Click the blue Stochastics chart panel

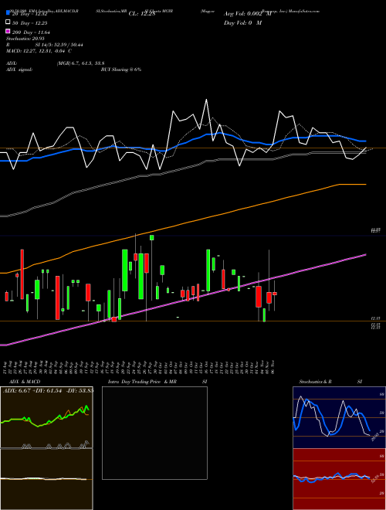coord(339,417)
